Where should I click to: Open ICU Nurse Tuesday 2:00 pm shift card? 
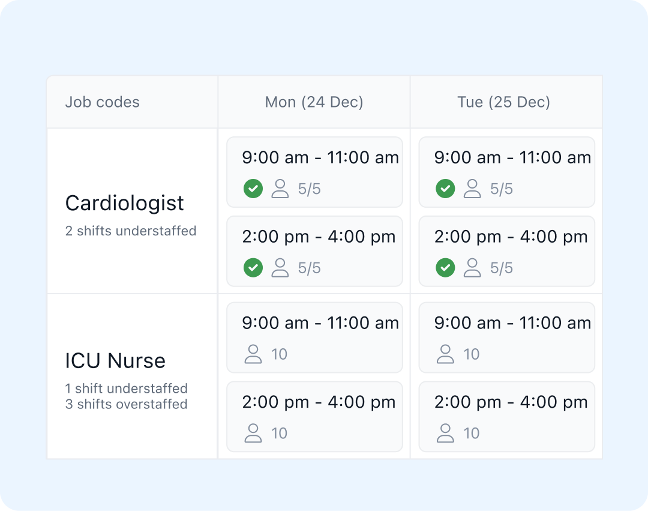coord(506,417)
